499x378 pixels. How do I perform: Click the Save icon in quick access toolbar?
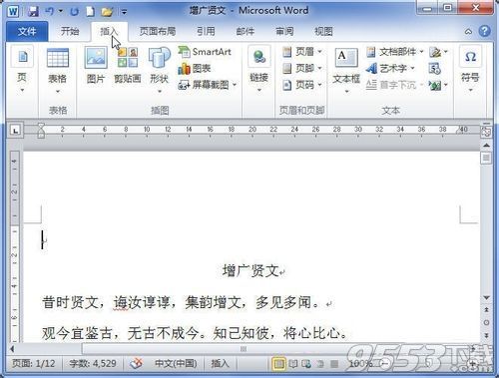click(33, 12)
